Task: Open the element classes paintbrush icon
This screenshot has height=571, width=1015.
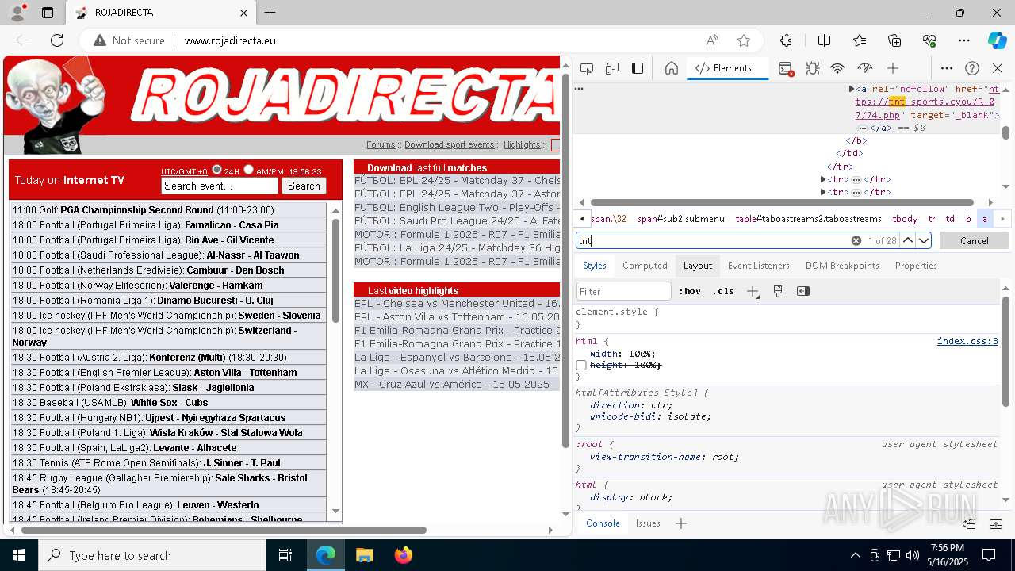Action: coord(778,291)
